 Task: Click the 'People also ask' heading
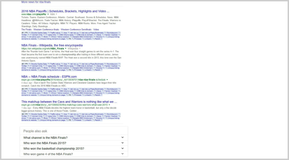pyautogui.click(x=35, y=131)
